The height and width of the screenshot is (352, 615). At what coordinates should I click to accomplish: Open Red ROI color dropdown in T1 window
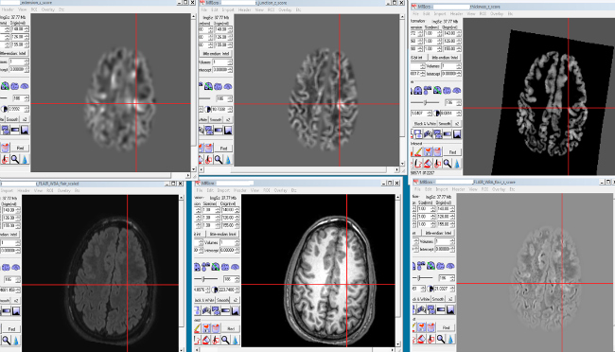click(231, 328)
